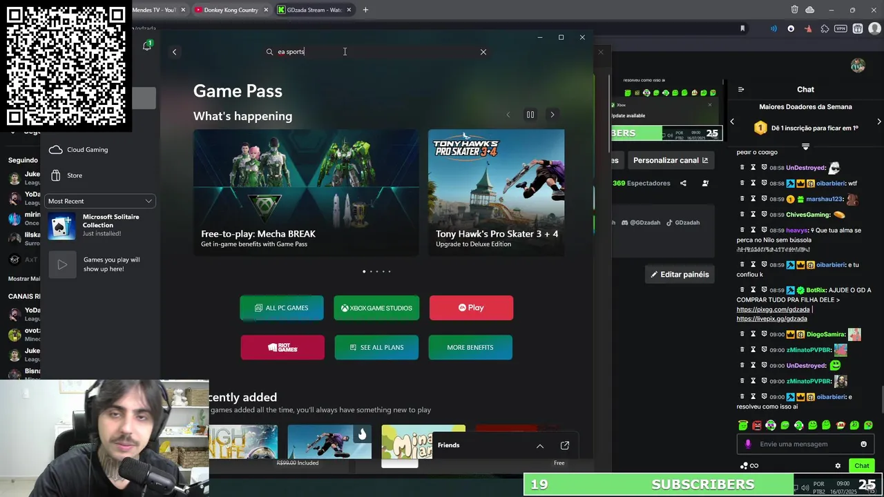Expand the Friends panel chevron
This screenshot has height=497, width=884.
tap(540, 446)
